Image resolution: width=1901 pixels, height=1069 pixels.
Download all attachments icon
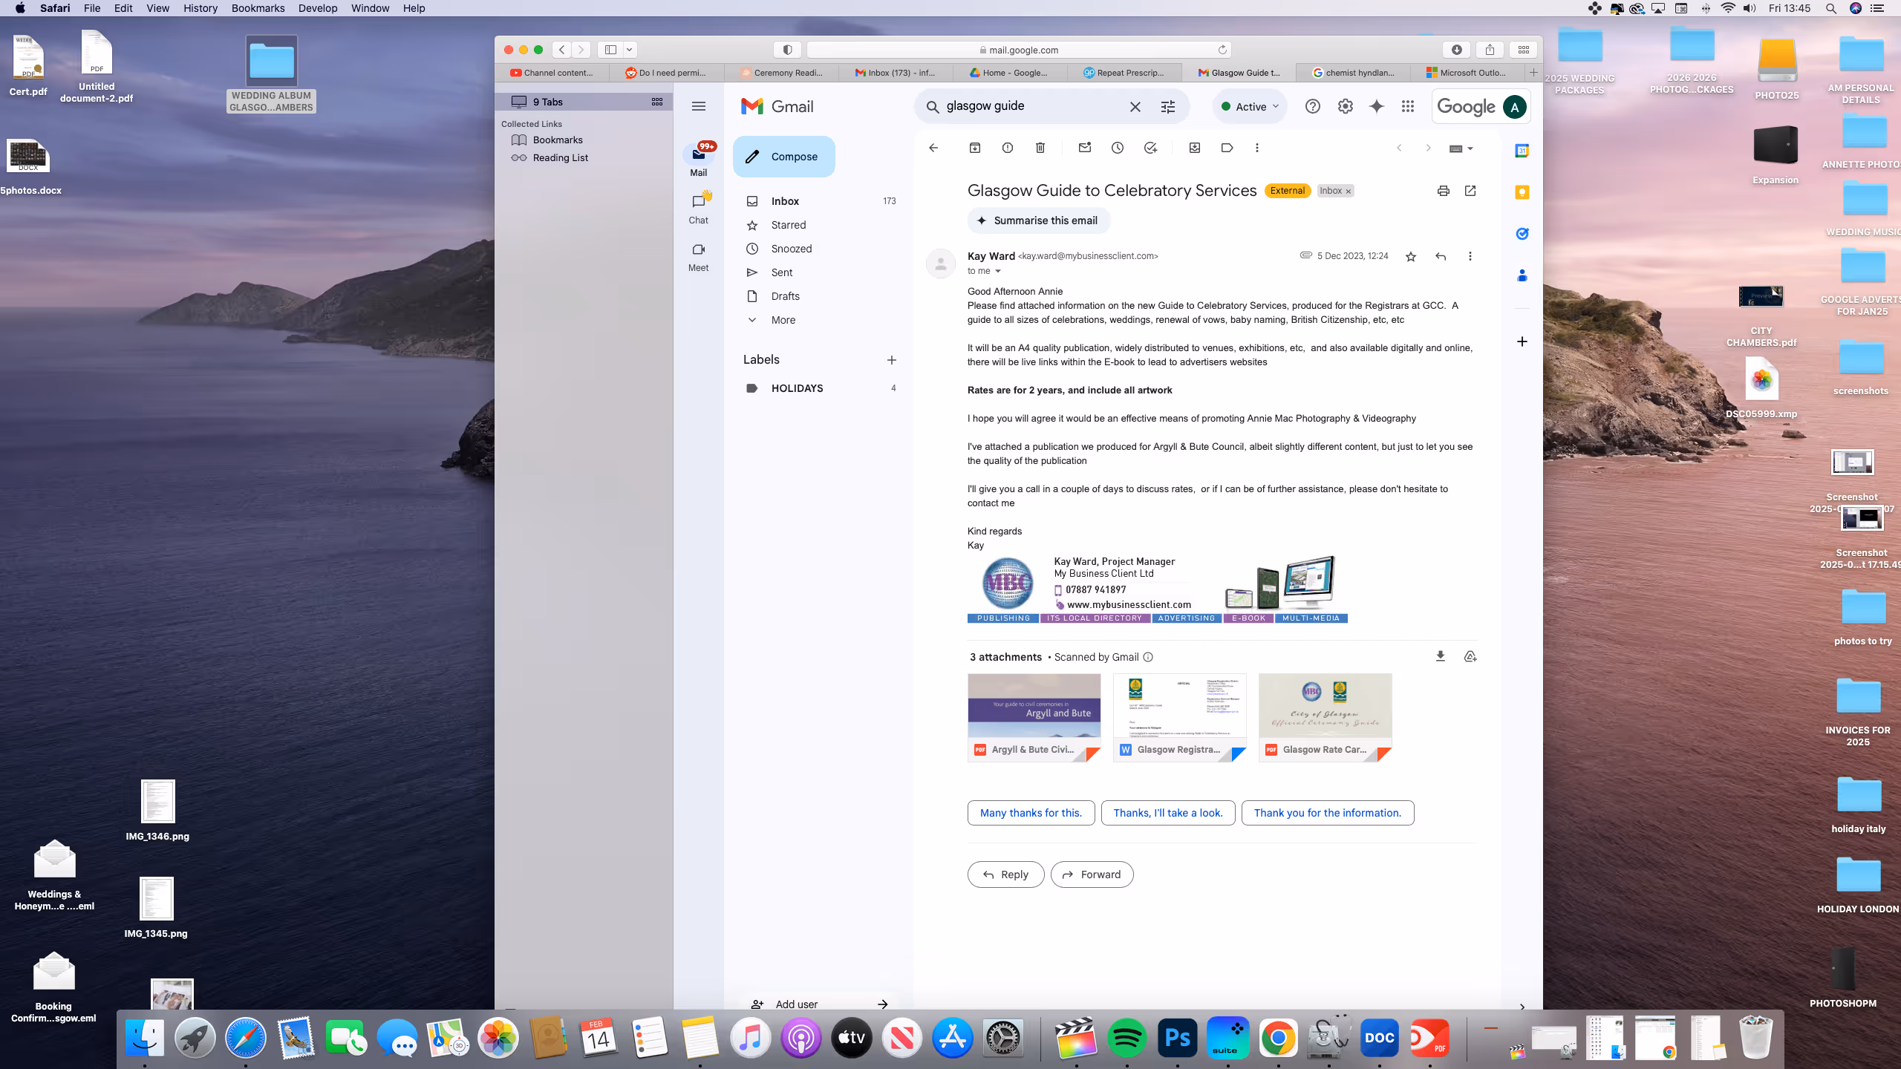click(x=1440, y=656)
